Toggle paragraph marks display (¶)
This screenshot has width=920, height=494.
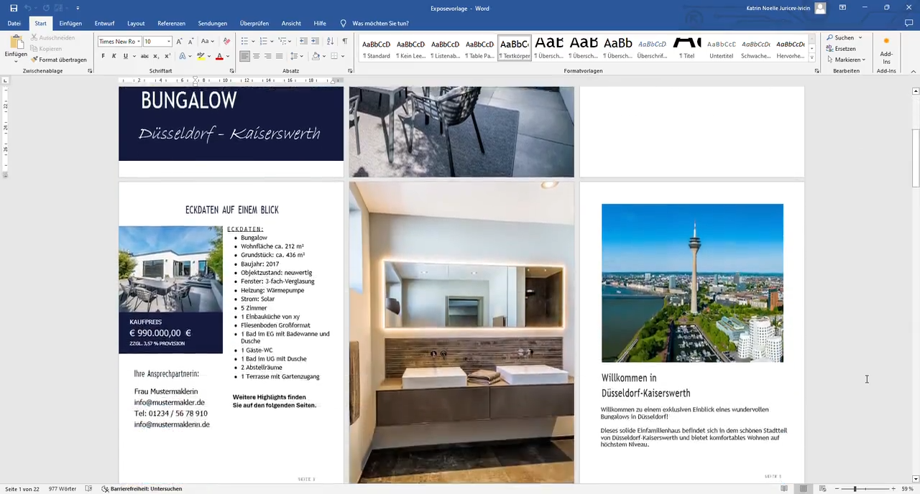click(344, 41)
